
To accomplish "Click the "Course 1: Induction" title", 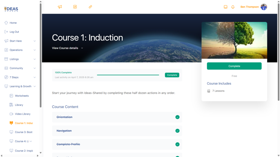I will (x=87, y=38).
